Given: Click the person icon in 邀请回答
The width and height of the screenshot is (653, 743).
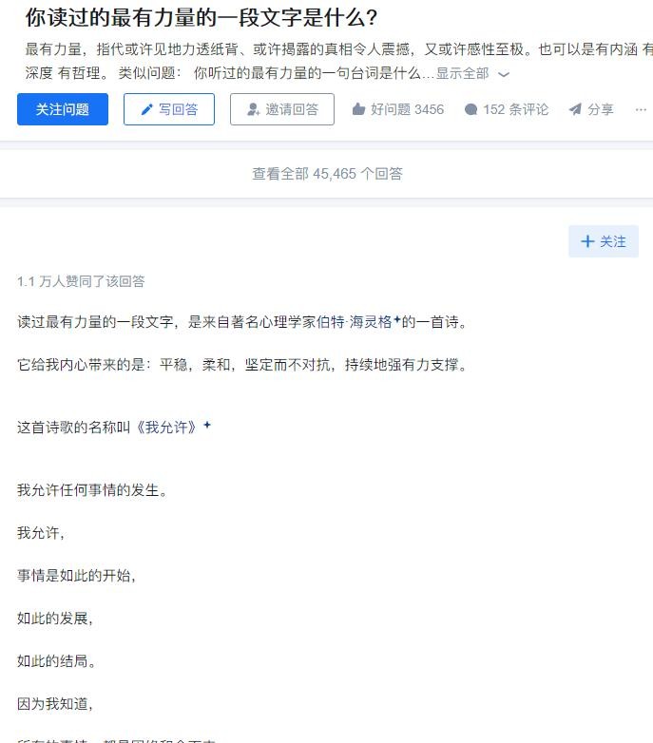Looking at the screenshot, I should [254, 109].
